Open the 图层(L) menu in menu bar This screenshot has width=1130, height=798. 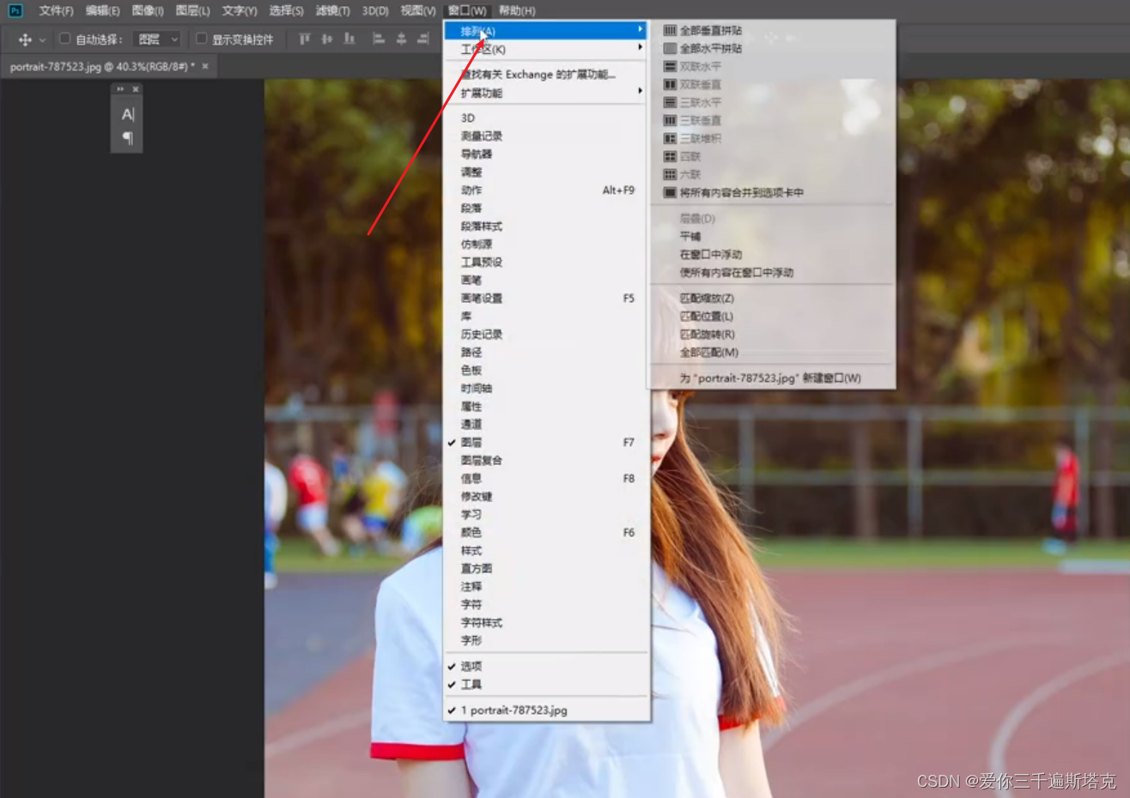point(192,10)
